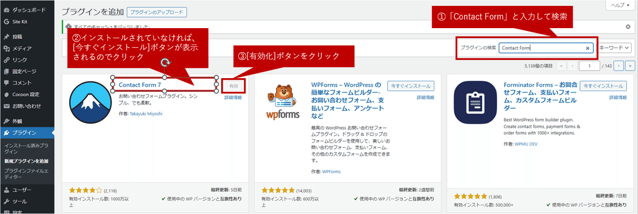This screenshot has width=638, height=214.
Task: Open the メディア library menu
Action: (x=22, y=48)
